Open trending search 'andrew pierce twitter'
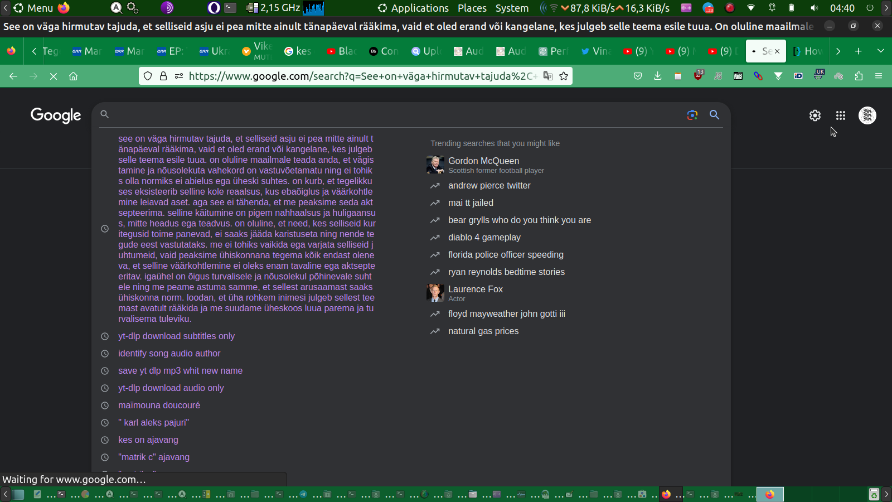Image resolution: width=892 pixels, height=502 pixels. 489,186
